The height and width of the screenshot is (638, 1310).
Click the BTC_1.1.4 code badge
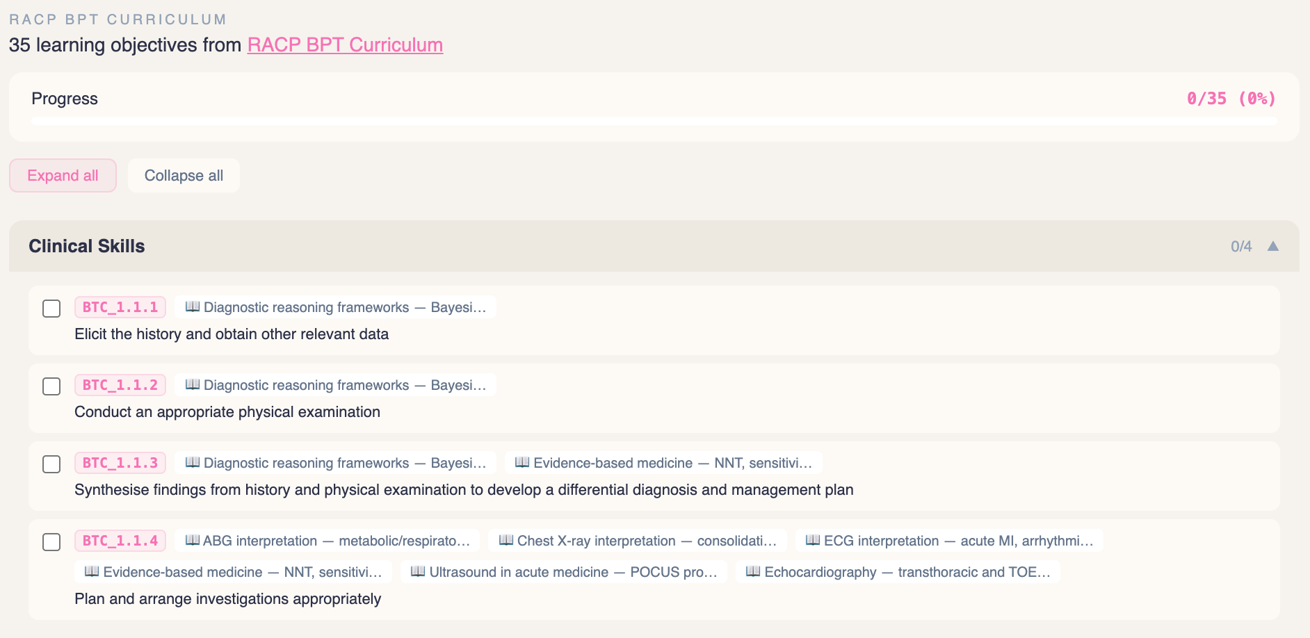(x=120, y=541)
